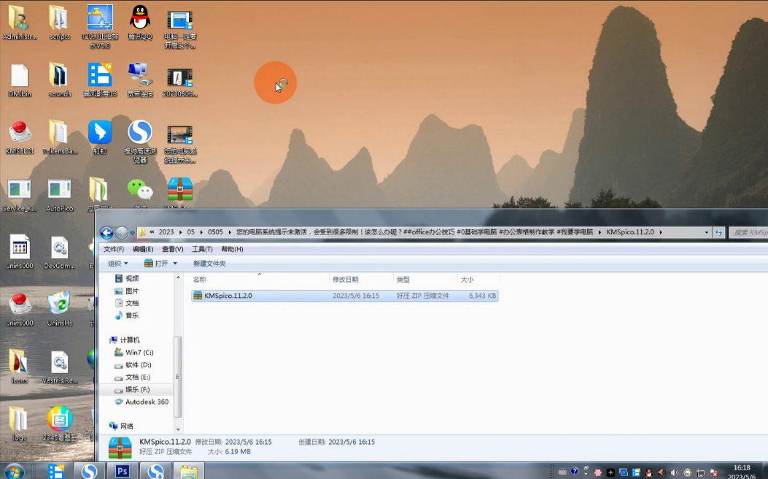768x479 pixels.
Task: Launch 2345看图王 desktop shortcut
Action: tap(59, 424)
